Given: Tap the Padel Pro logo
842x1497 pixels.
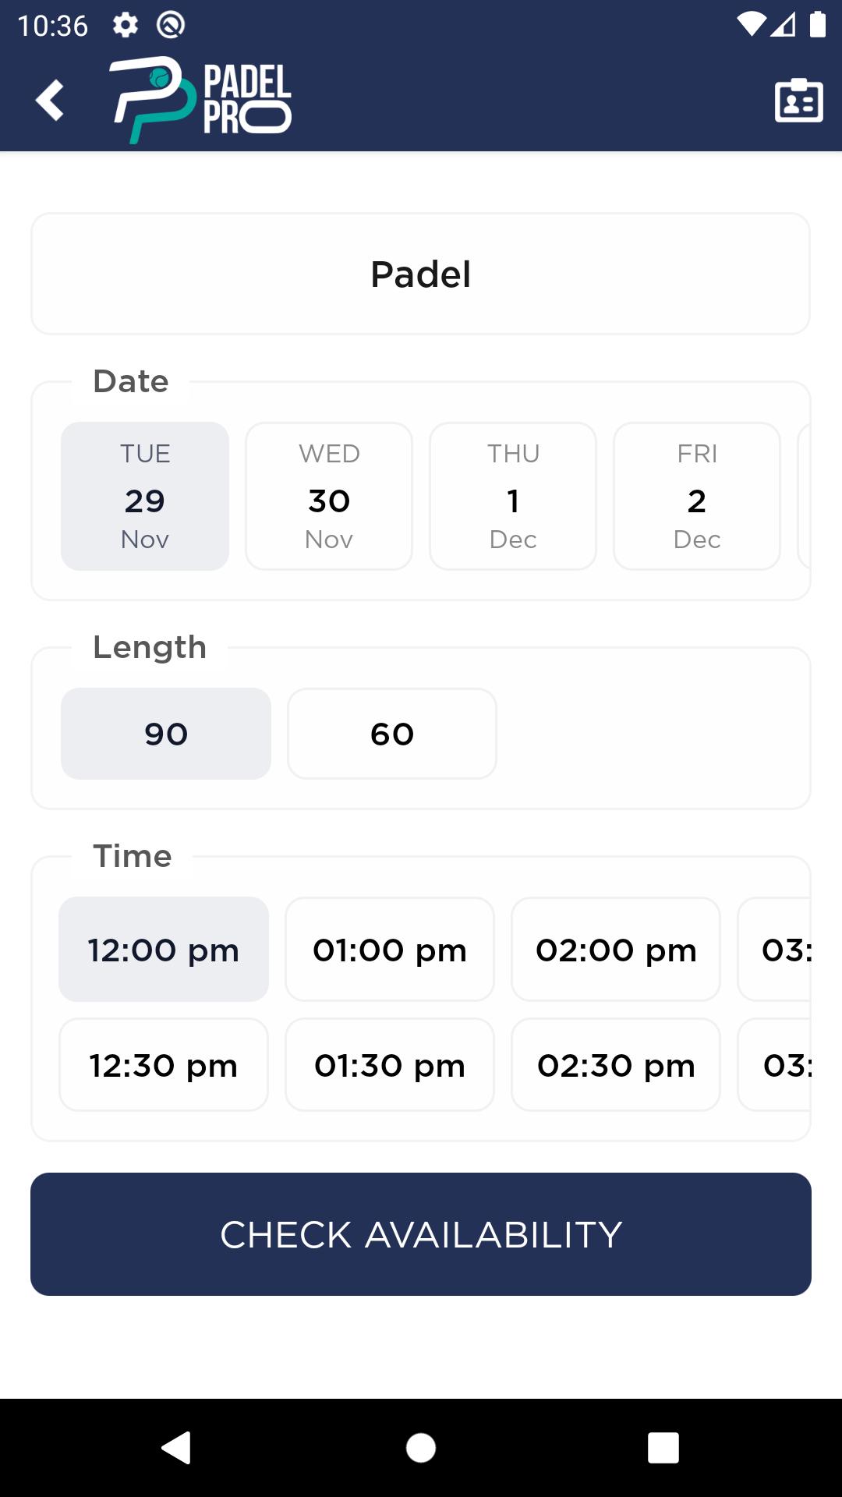Looking at the screenshot, I should coord(201,100).
